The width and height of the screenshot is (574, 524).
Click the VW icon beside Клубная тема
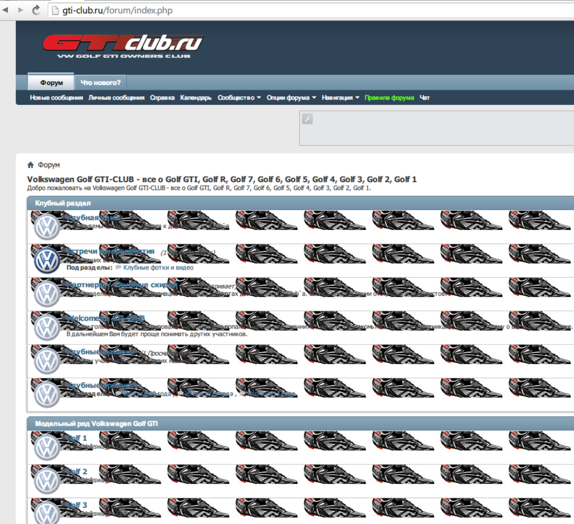pyautogui.click(x=47, y=227)
